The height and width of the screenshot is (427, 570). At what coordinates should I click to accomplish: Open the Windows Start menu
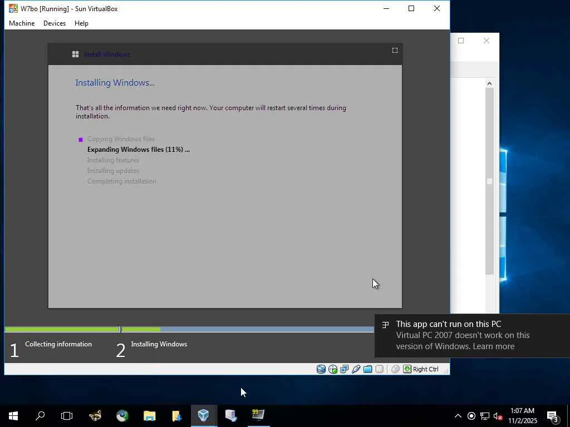coord(13,416)
